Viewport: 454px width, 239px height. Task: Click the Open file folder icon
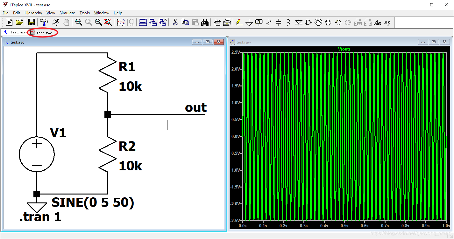pyautogui.click(x=19, y=22)
